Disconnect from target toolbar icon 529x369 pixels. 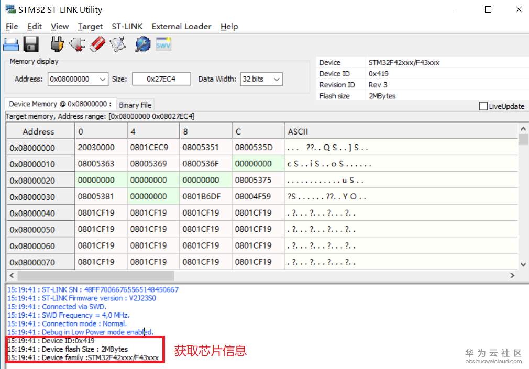78,44
